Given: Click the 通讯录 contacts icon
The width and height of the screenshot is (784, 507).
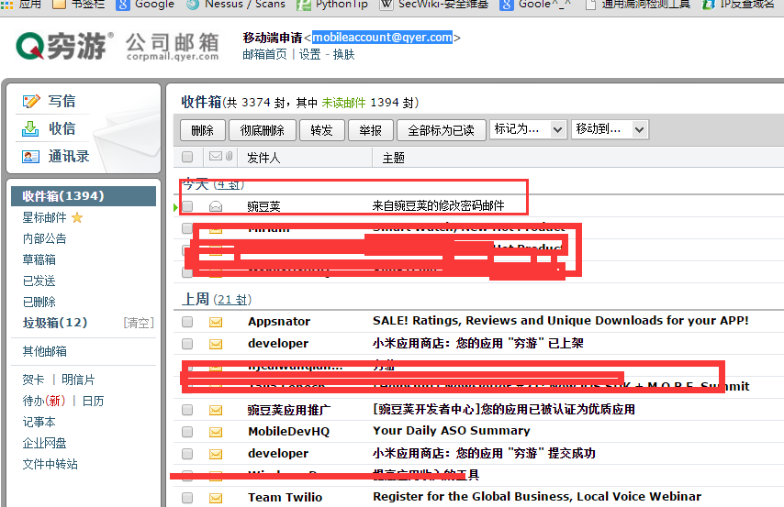Looking at the screenshot, I should coord(31,157).
